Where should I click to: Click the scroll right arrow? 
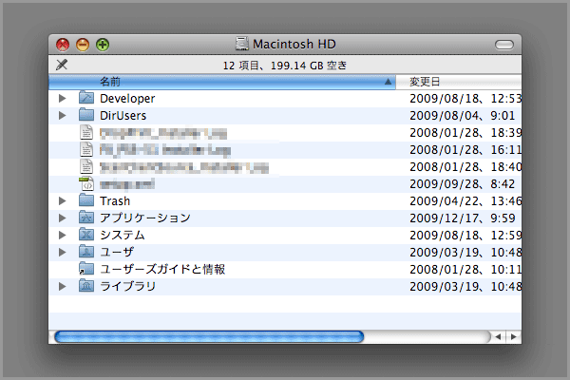point(513,336)
